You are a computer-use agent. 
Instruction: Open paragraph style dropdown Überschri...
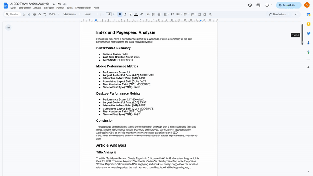(x=72, y=14)
